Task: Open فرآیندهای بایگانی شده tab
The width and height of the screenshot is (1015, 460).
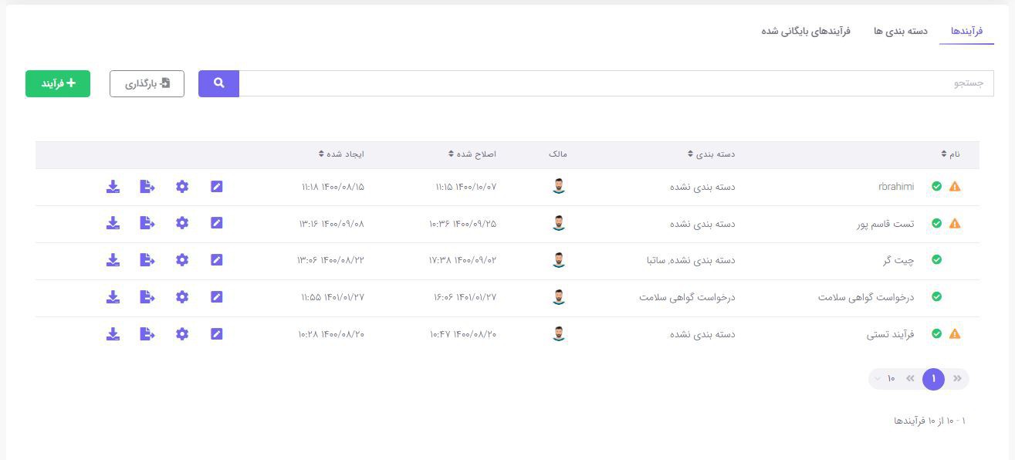Action: coord(806,31)
